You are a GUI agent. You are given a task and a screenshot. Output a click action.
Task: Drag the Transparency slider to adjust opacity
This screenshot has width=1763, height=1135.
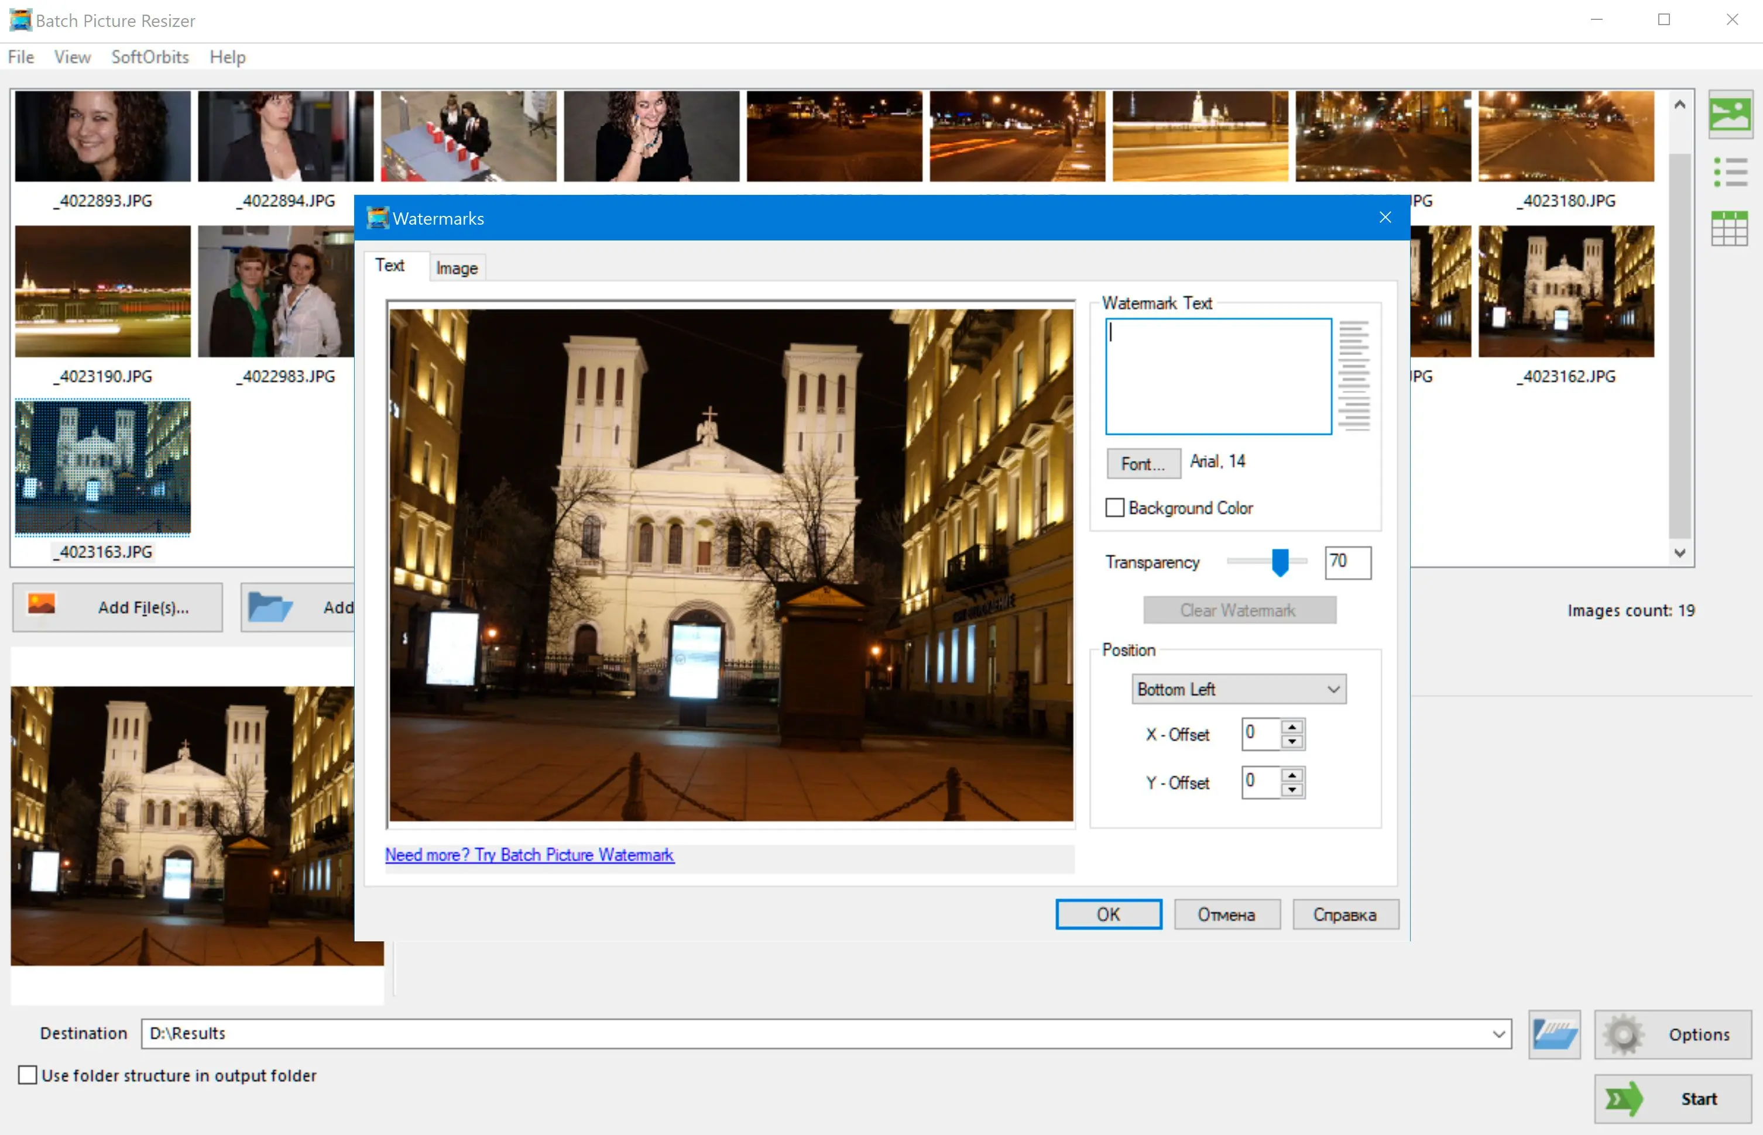point(1280,562)
